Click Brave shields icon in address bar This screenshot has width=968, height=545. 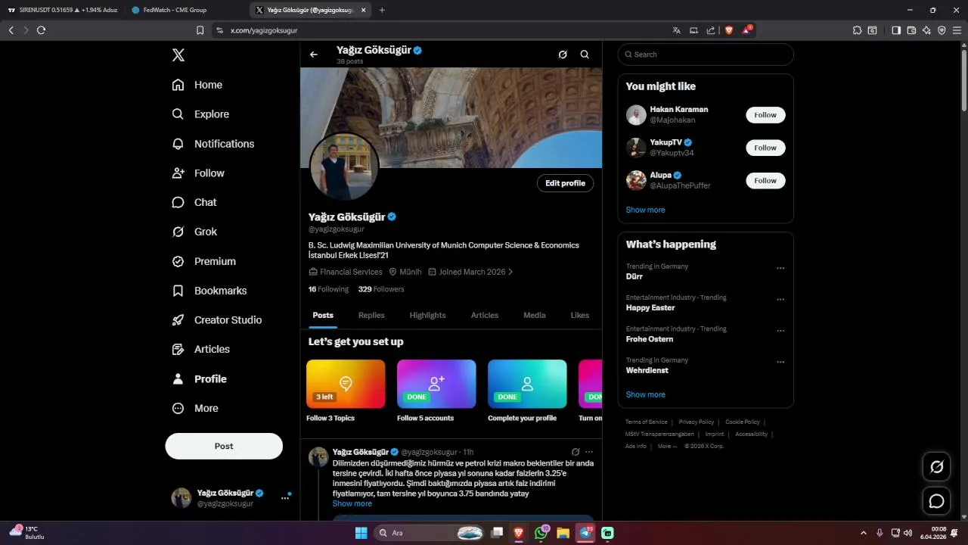[729, 30]
